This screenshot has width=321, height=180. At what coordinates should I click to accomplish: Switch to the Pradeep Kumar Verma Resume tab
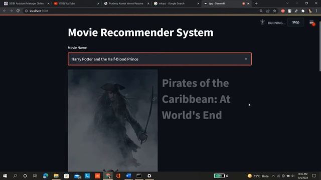pos(126,3)
